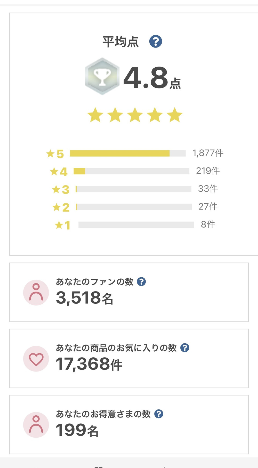
Task: Click the 1,877件 five-star review count
Action: pos(208,153)
